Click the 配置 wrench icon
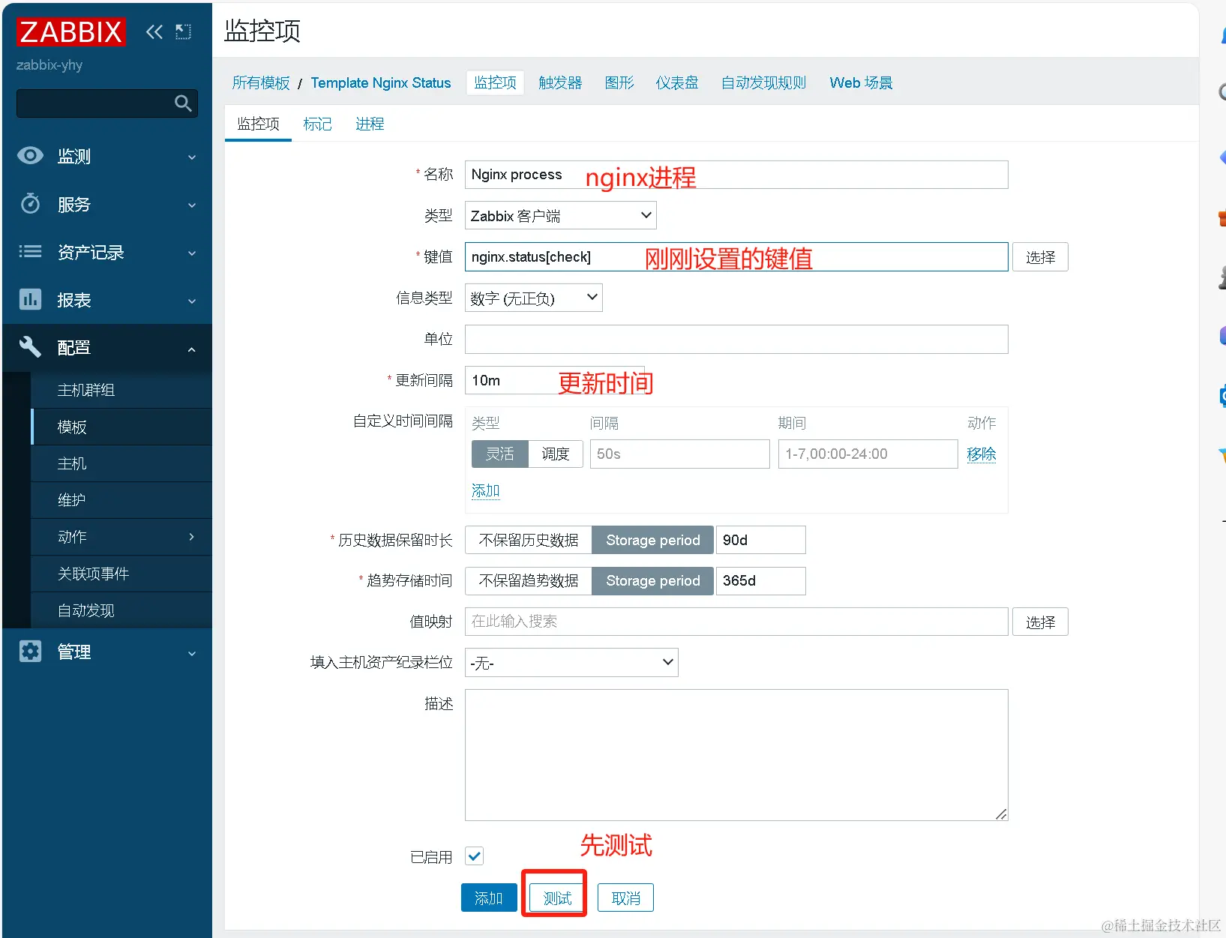This screenshot has height=938, width=1226. [30, 347]
